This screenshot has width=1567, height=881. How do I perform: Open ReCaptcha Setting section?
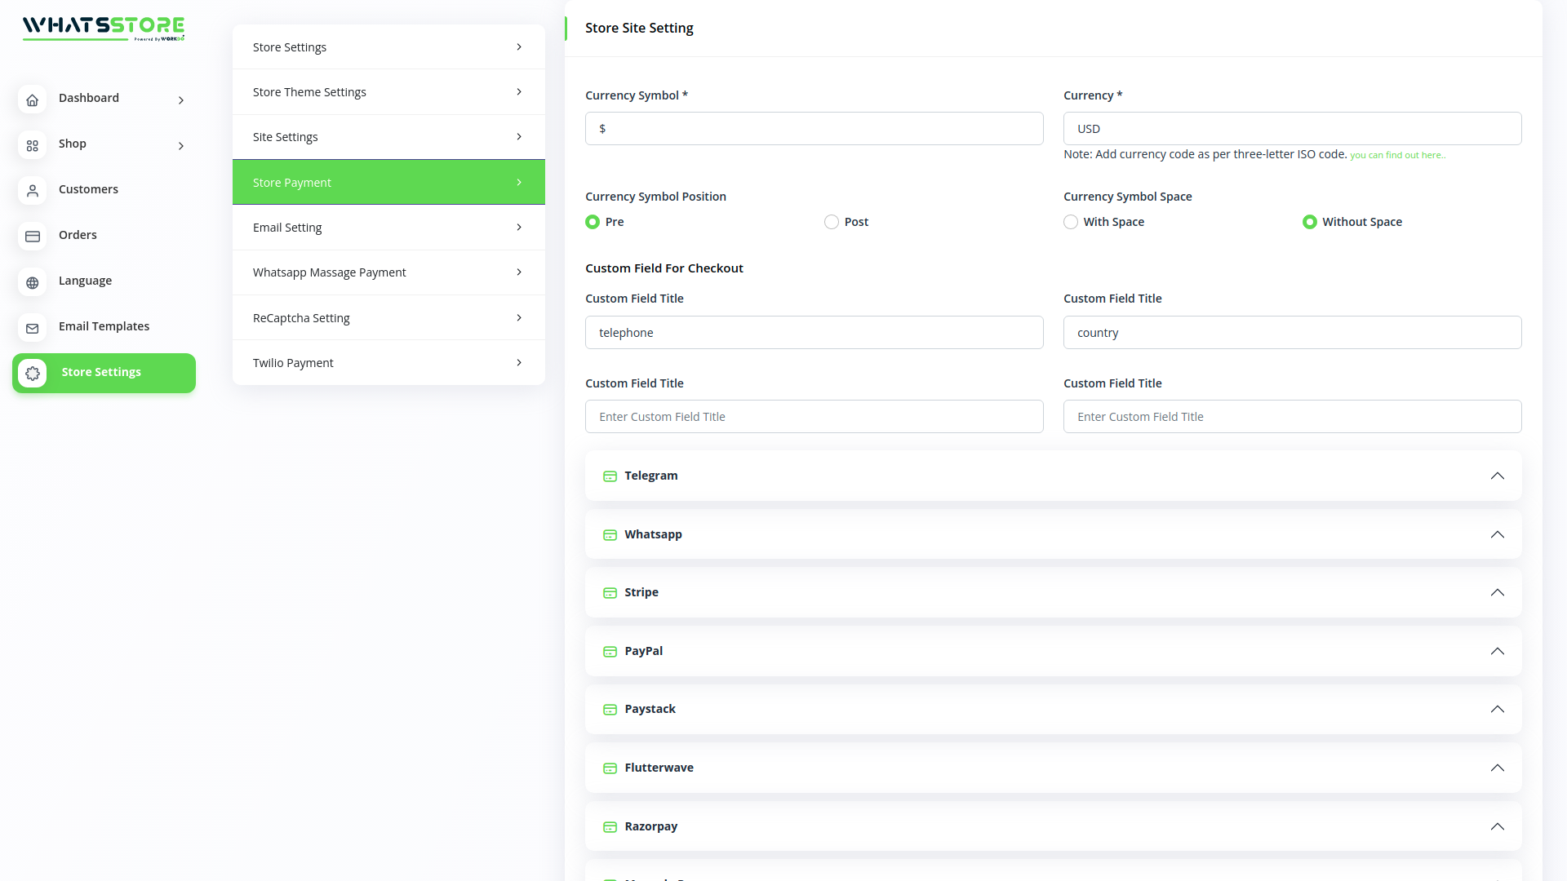(x=388, y=318)
